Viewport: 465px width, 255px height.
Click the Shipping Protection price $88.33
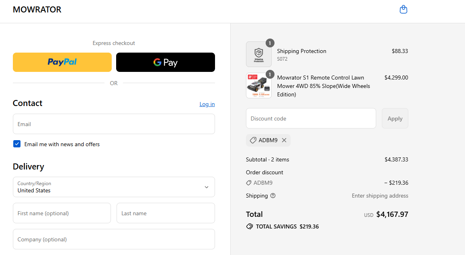pos(400,51)
